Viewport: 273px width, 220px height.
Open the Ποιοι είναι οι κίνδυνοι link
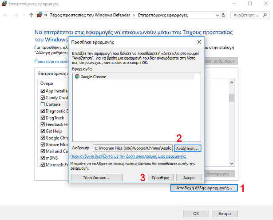point(51,61)
